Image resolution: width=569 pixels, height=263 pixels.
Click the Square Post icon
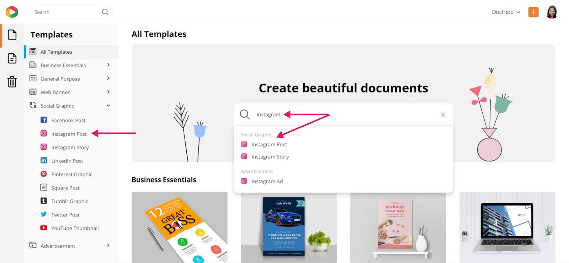pyautogui.click(x=44, y=187)
